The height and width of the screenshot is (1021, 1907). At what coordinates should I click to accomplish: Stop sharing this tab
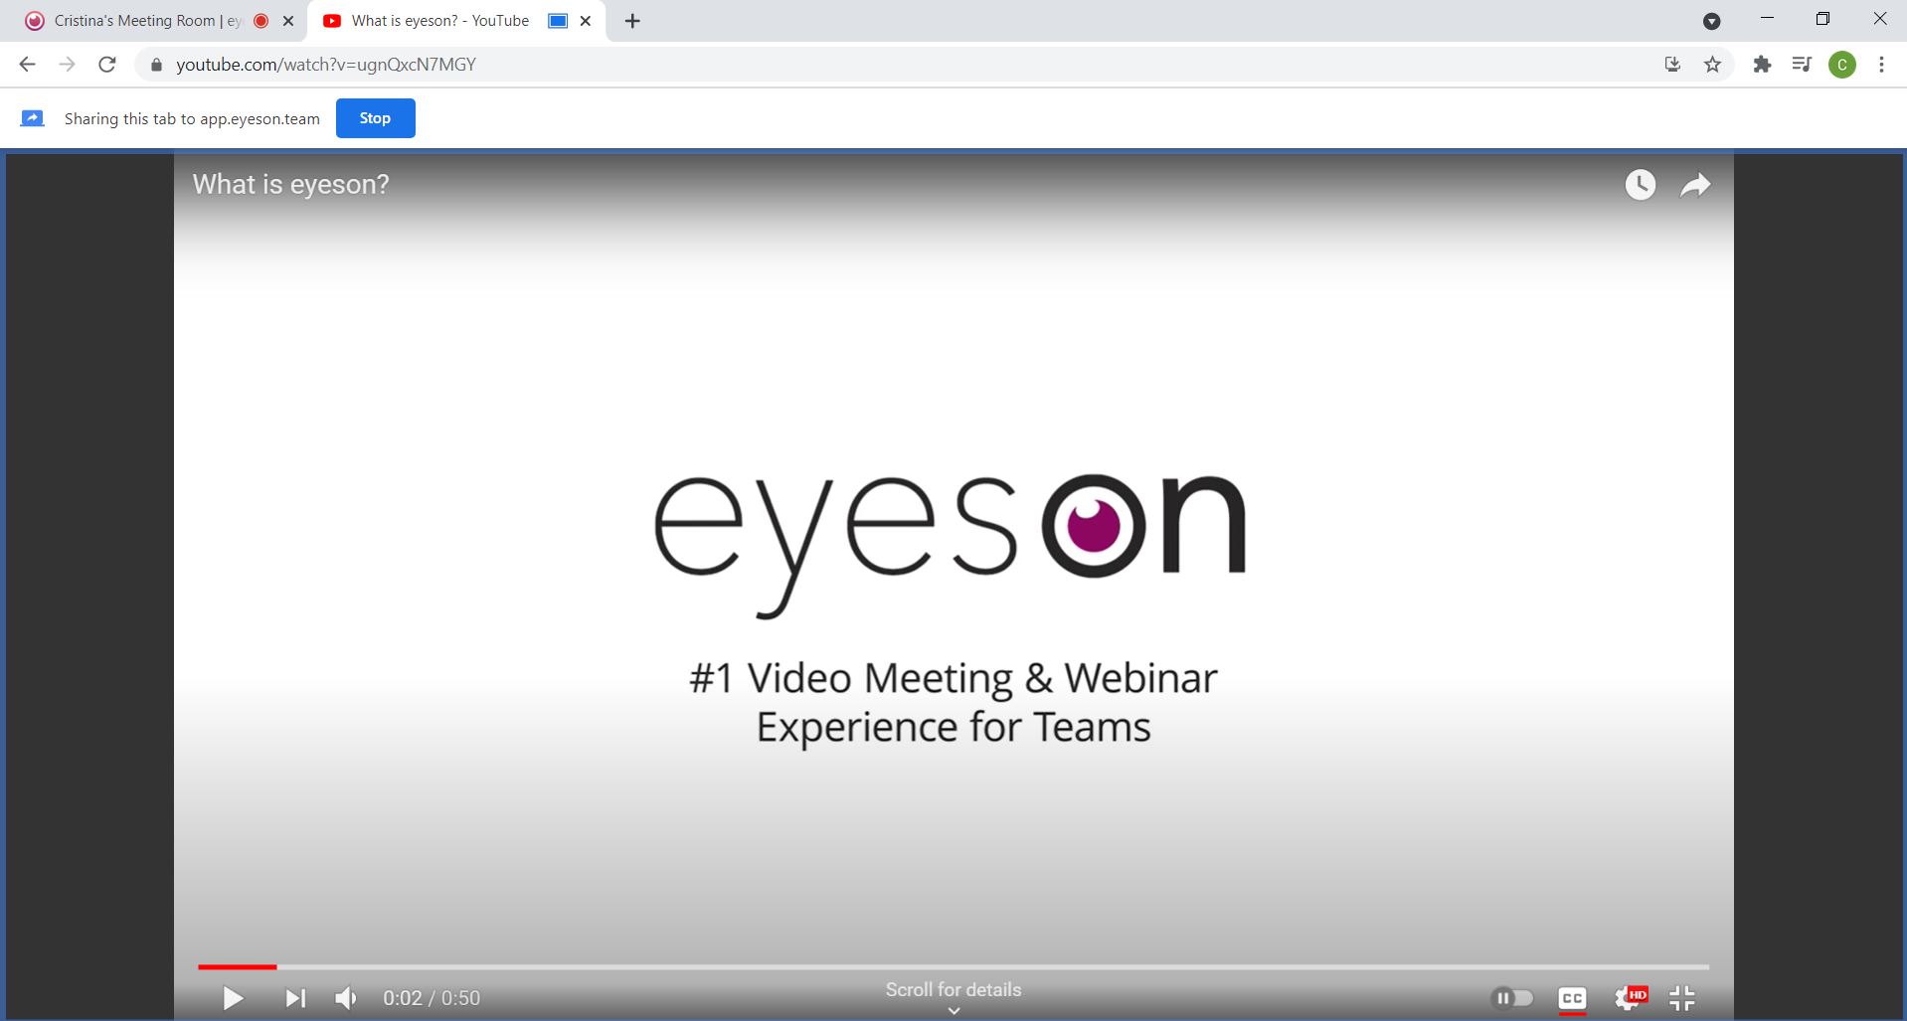point(375,118)
